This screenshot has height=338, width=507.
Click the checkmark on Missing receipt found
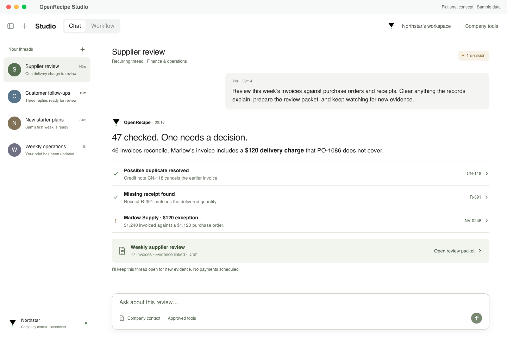coord(115,197)
